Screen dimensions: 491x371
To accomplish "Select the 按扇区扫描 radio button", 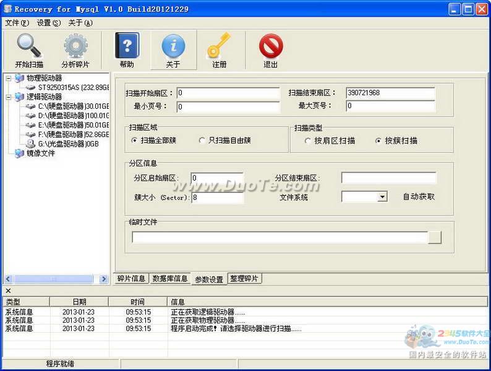I will pyautogui.click(x=307, y=141).
